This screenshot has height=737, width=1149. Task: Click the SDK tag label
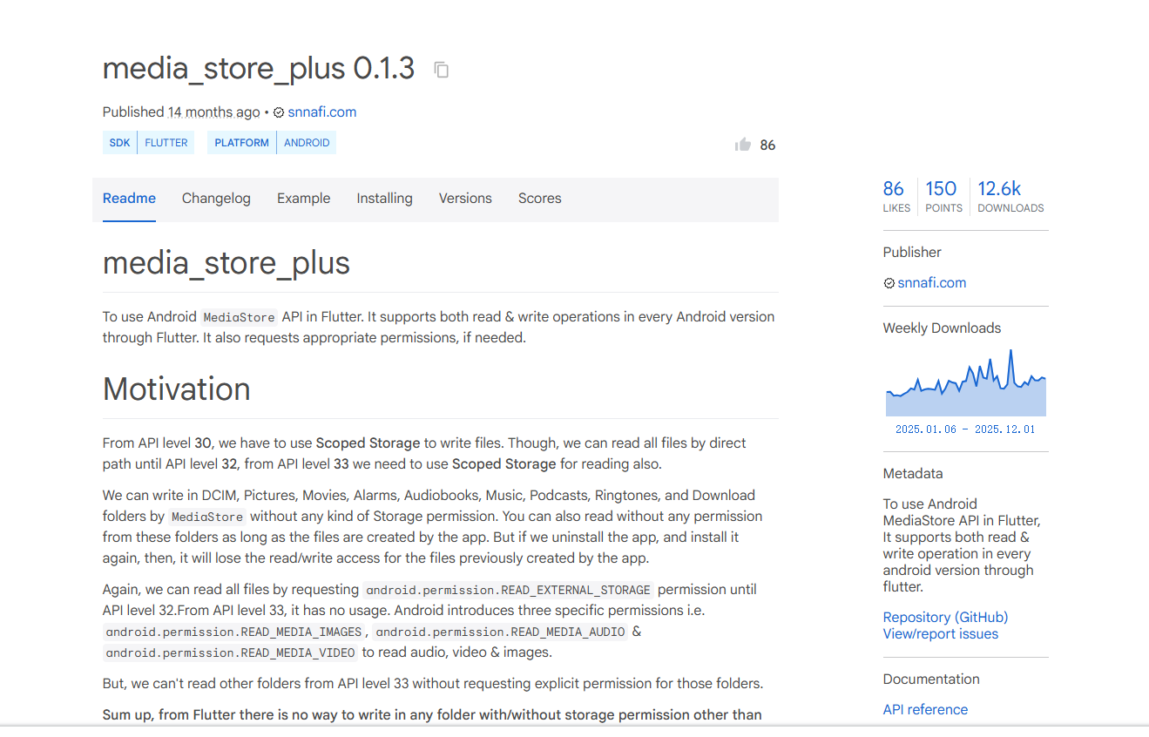click(x=119, y=143)
